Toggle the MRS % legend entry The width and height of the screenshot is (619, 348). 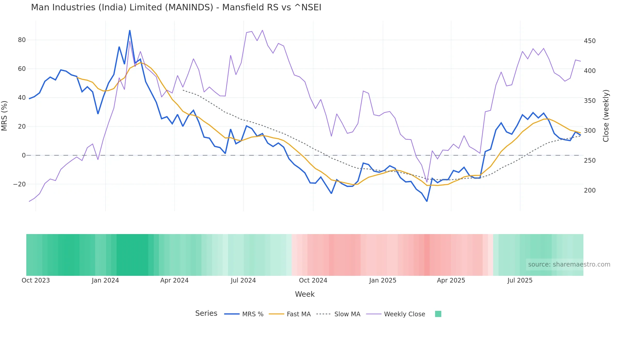(244, 314)
